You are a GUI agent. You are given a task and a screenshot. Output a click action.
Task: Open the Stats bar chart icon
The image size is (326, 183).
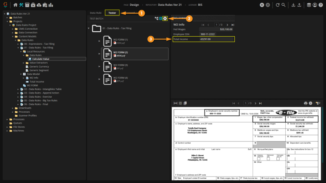click(x=51, y=5)
